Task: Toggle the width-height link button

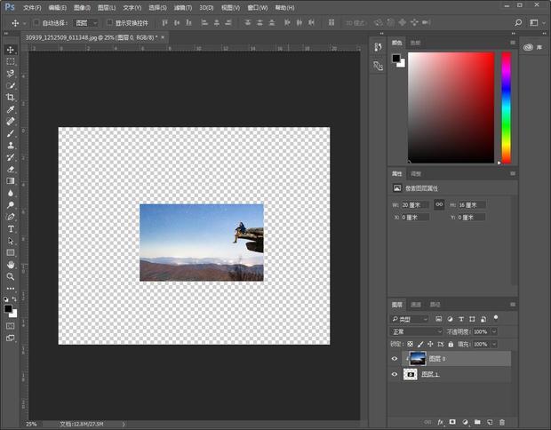Action: click(x=439, y=204)
